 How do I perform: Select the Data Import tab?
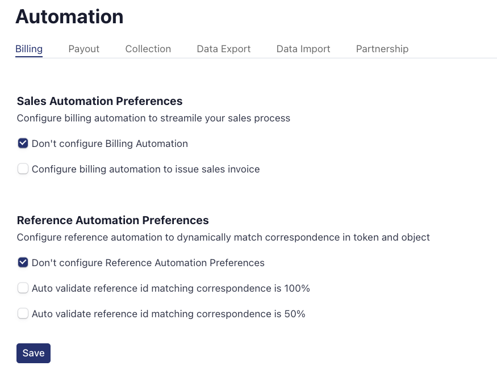tap(303, 49)
